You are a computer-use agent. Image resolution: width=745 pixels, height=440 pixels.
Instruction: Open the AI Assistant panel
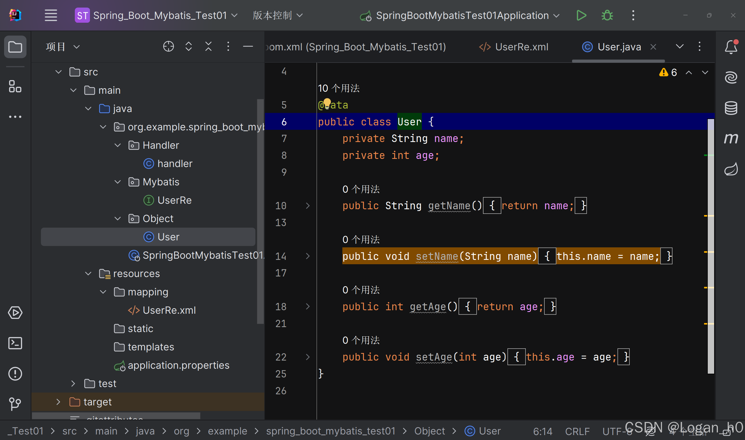click(731, 77)
